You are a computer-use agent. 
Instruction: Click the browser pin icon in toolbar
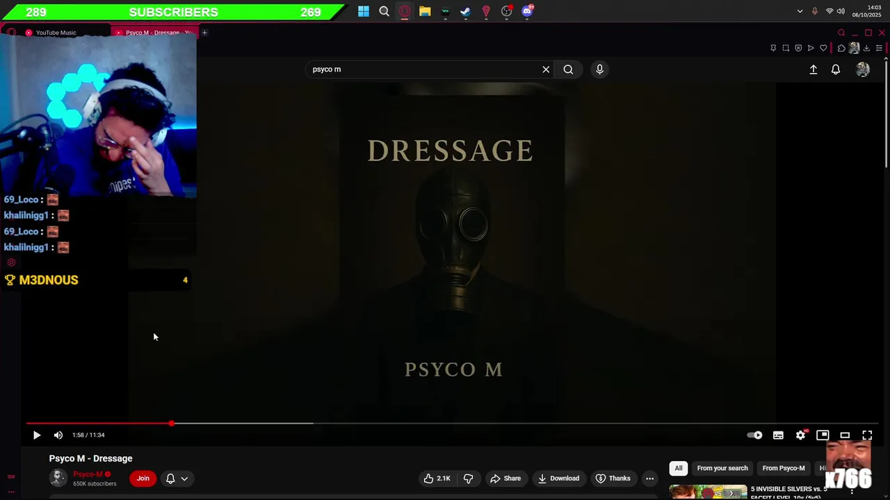[x=773, y=48]
